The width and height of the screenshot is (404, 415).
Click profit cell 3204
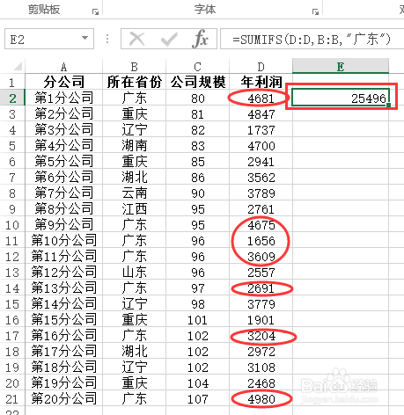coord(261,335)
